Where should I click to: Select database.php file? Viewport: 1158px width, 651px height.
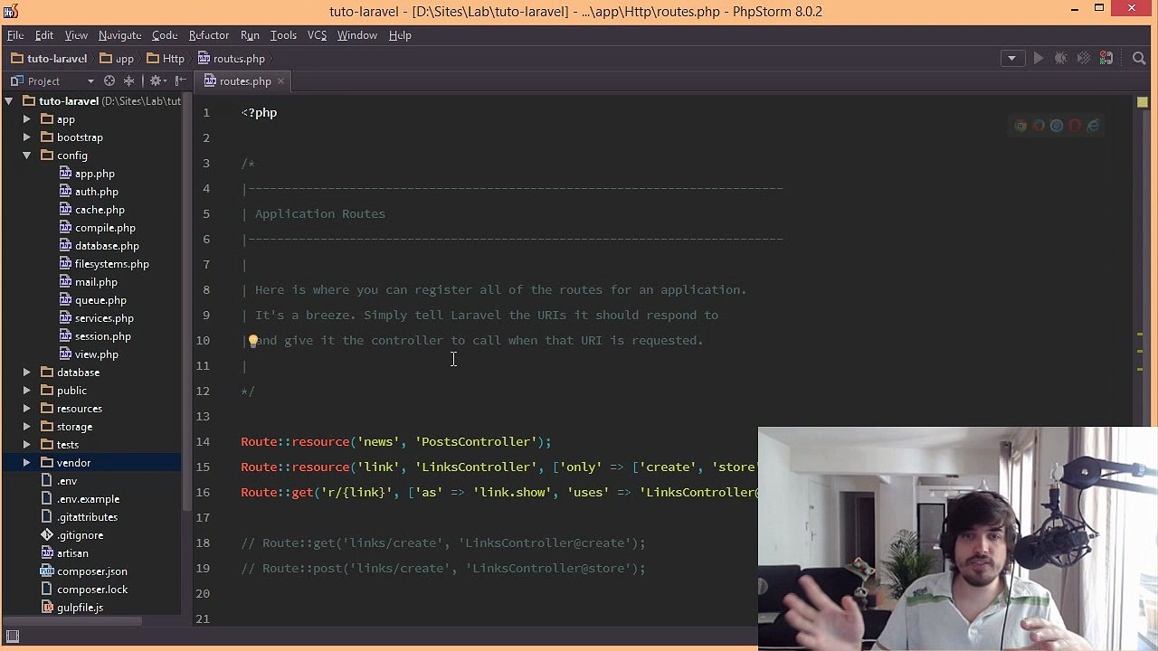coord(100,246)
